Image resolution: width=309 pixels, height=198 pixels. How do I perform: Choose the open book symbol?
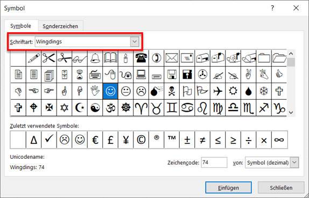click(x=110, y=58)
